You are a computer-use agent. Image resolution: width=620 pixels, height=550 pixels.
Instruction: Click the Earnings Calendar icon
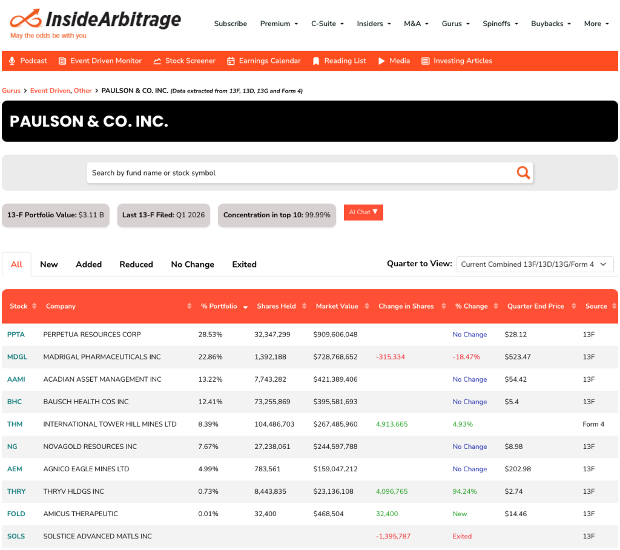point(231,61)
